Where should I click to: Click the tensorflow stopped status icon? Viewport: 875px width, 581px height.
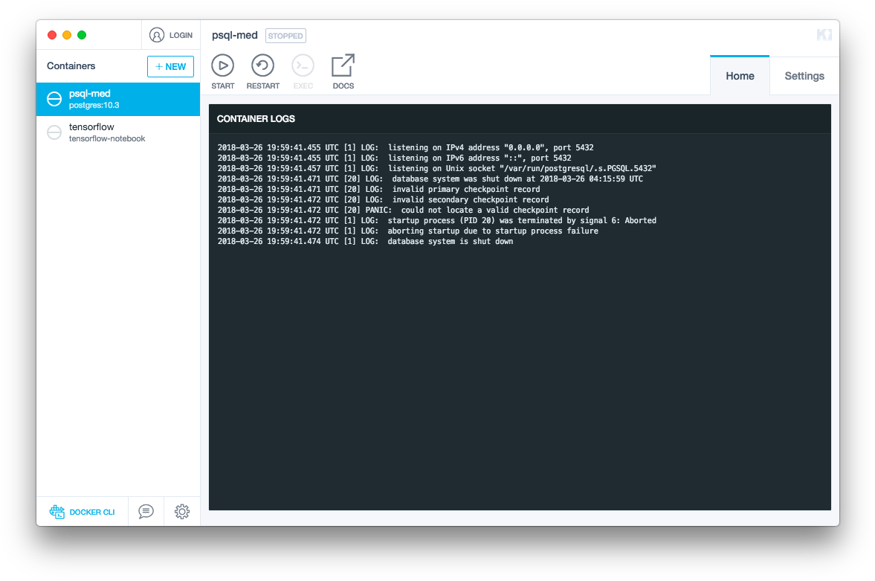click(x=54, y=132)
